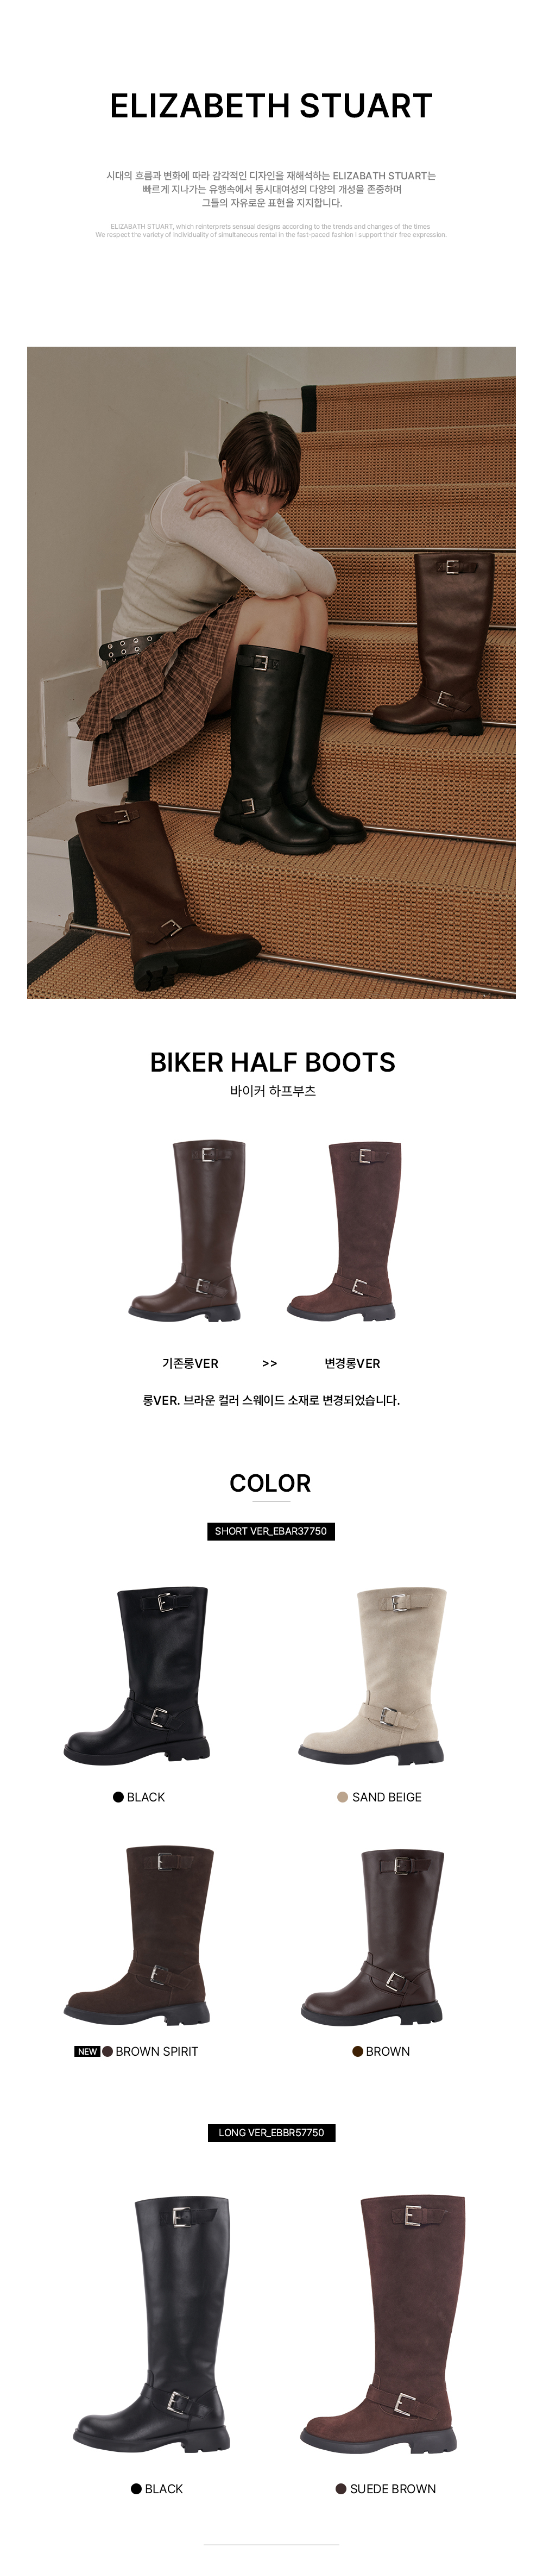Open the model on stairs photo
Image resolution: width=543 pixels, height=2566 pixels.
point(270,672)
